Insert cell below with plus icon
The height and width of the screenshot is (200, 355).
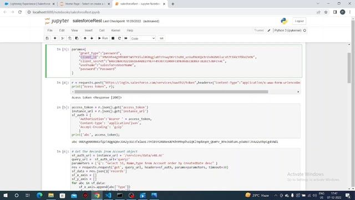[55, 38]
